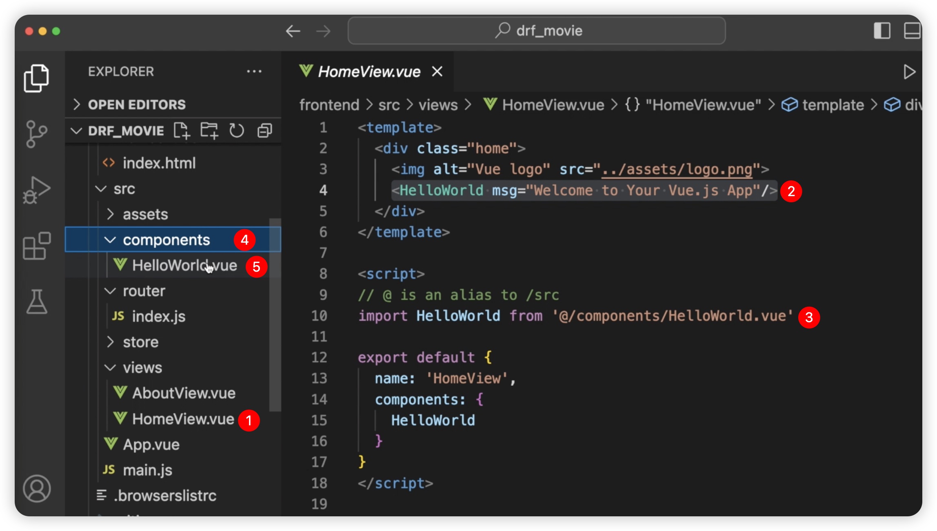Open Explorer more actions ellipsis
Image resolution: width=937 pixels, height=531 pixels.
click(x=254, y=71)
